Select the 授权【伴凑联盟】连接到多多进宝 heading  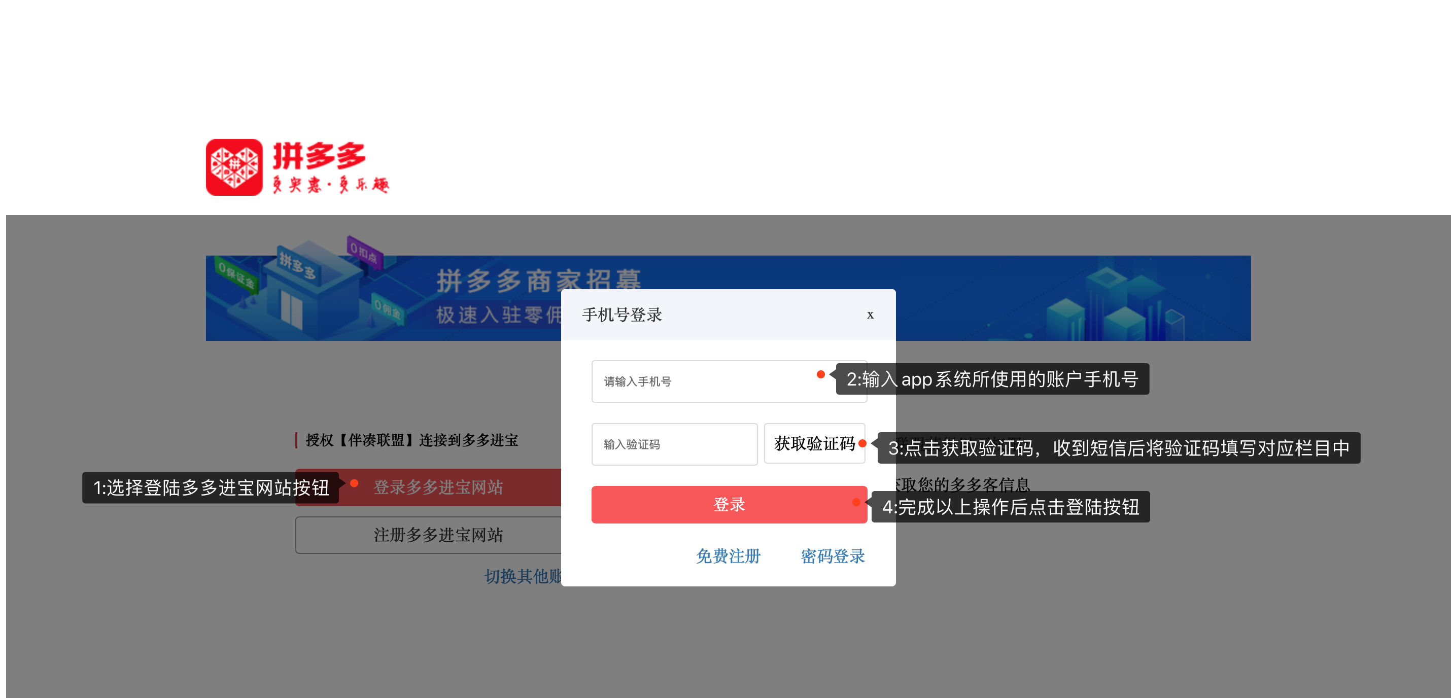411,440
